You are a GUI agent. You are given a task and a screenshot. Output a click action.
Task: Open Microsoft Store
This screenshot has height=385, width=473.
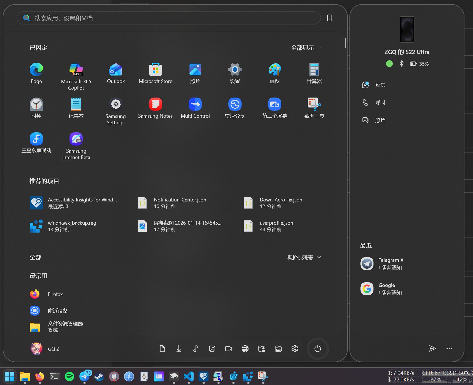pyautogui.click(x=155, y=73)
